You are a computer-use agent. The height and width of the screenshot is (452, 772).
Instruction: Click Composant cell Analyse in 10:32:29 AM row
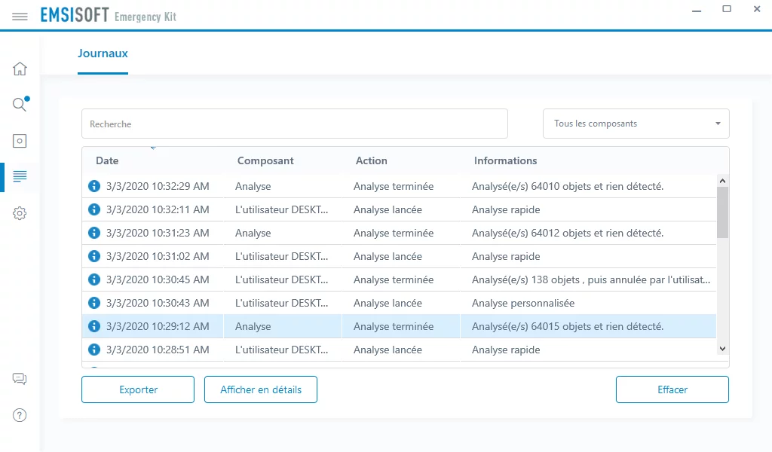[253, 186]
